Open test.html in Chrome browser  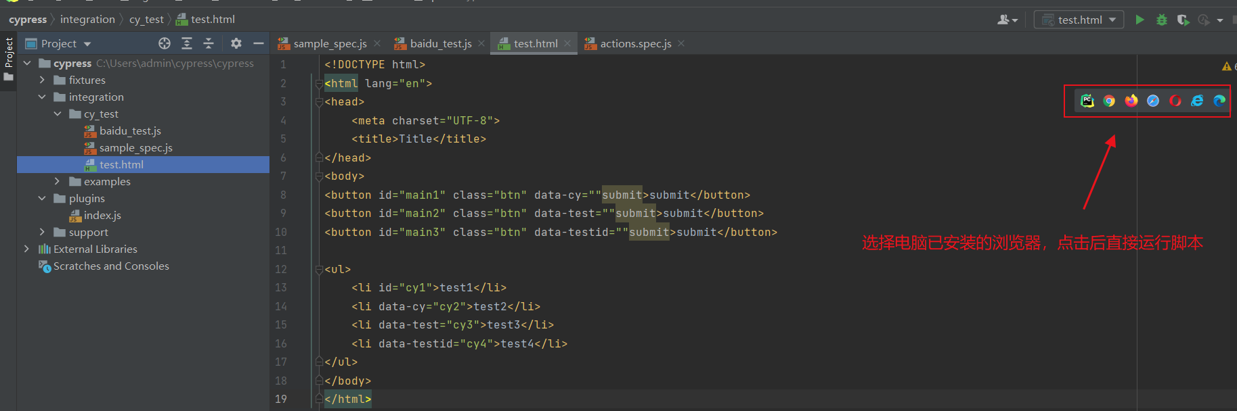point(1109,101)
